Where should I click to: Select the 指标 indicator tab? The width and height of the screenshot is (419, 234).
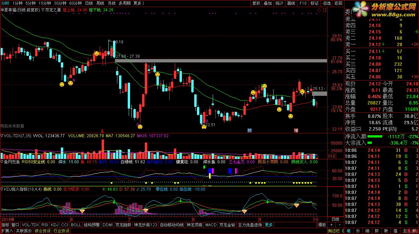[x=5, y=225]
